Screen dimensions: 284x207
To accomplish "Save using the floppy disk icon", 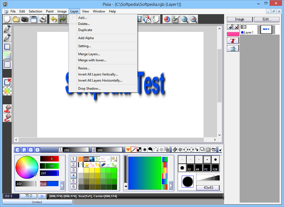I will pos(34,19).
